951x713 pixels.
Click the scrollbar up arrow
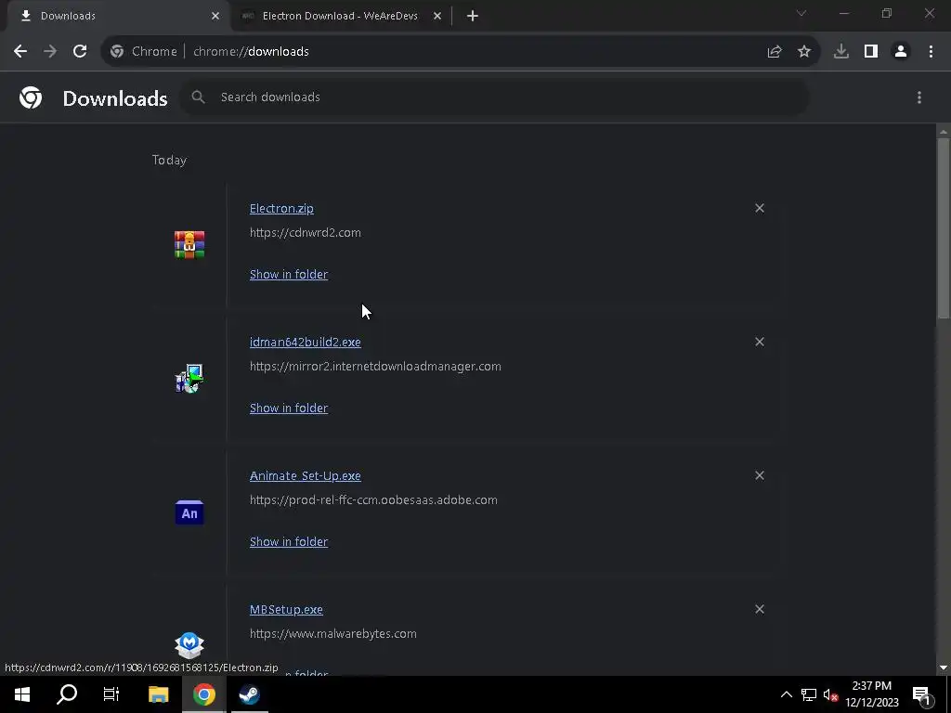coord(944,132)
